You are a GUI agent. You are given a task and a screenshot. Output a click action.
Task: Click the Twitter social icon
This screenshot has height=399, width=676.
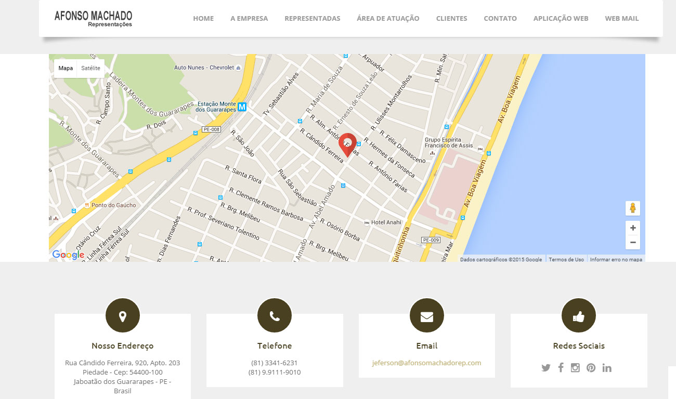coord(545,368)
